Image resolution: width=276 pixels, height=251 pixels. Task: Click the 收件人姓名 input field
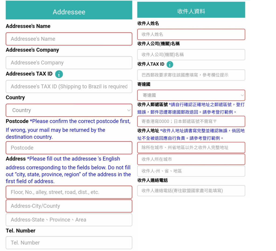pos(191,34)
